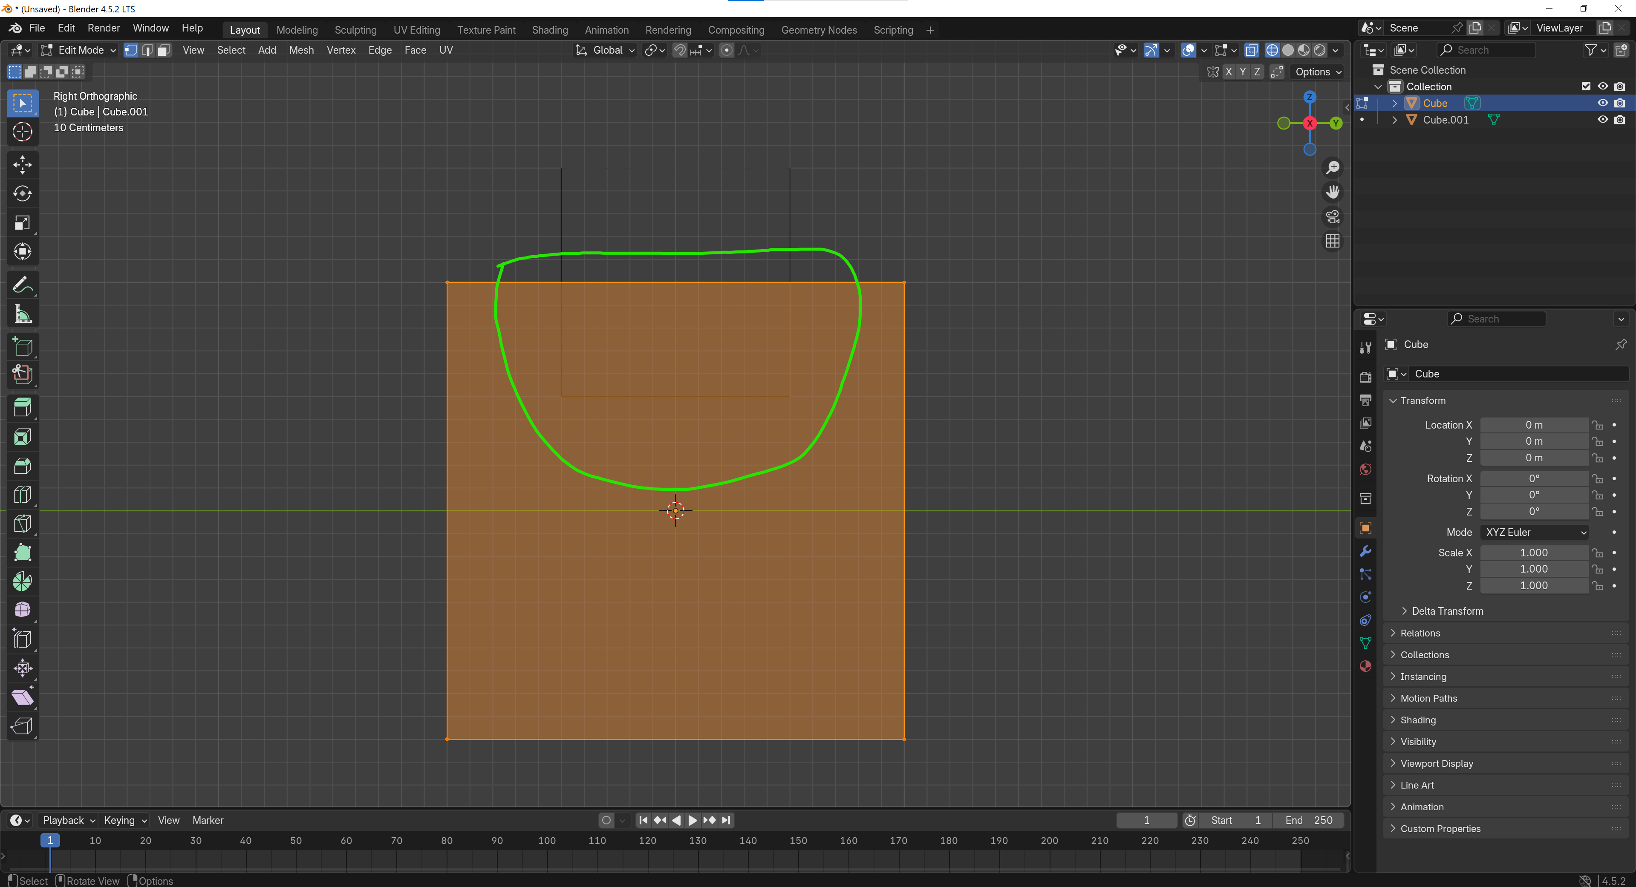Select the Loop Cut tool
This screenshot has height=887, width=1636.
[22, 495]
